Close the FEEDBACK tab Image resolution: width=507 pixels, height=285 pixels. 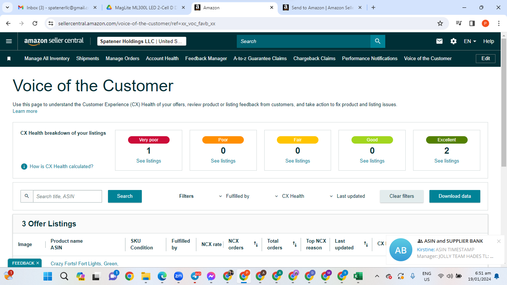click(x=37, y=263)
